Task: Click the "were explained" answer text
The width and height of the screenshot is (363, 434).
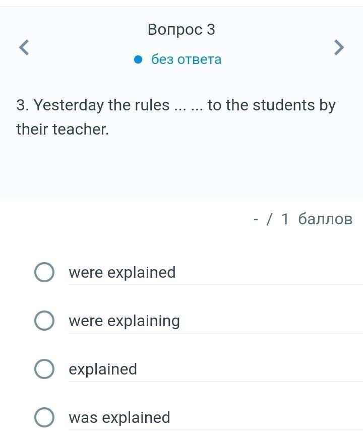Action: click(x=122, y=272)
